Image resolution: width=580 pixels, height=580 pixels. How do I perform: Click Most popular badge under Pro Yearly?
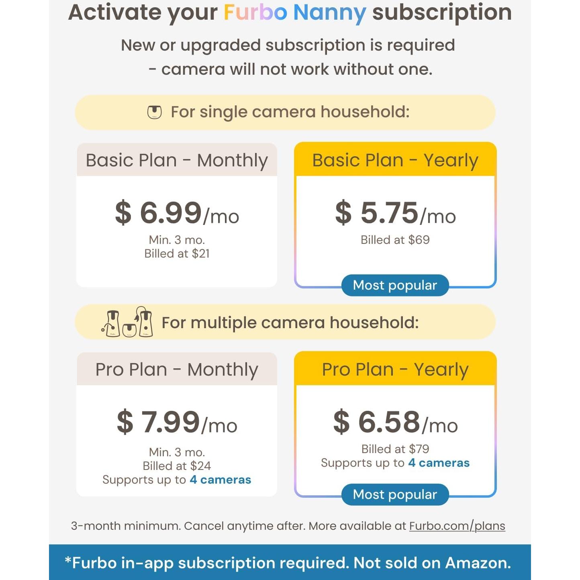(395, 494)
